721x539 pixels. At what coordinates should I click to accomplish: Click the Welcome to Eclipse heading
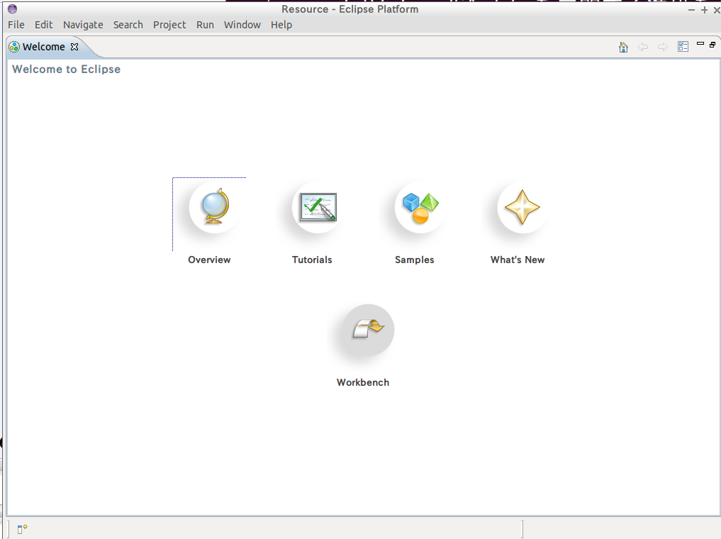pos(66,69)
